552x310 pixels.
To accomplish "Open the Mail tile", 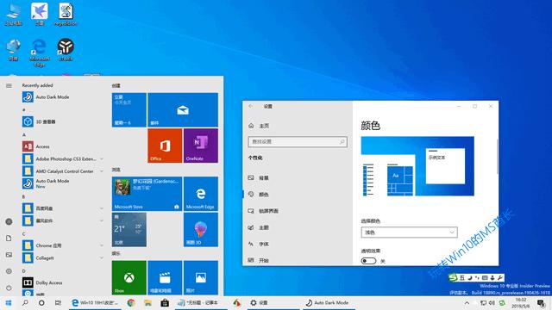I will [x=183, y=109].
